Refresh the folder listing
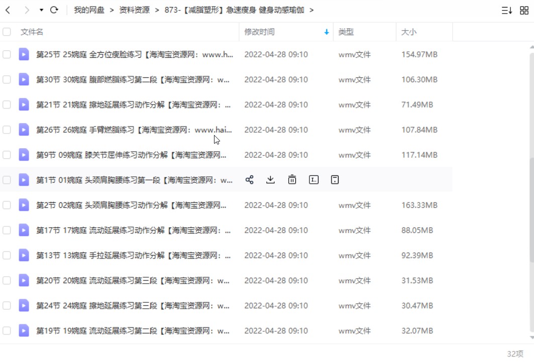534x363 pixels. [x=54, y=10]
